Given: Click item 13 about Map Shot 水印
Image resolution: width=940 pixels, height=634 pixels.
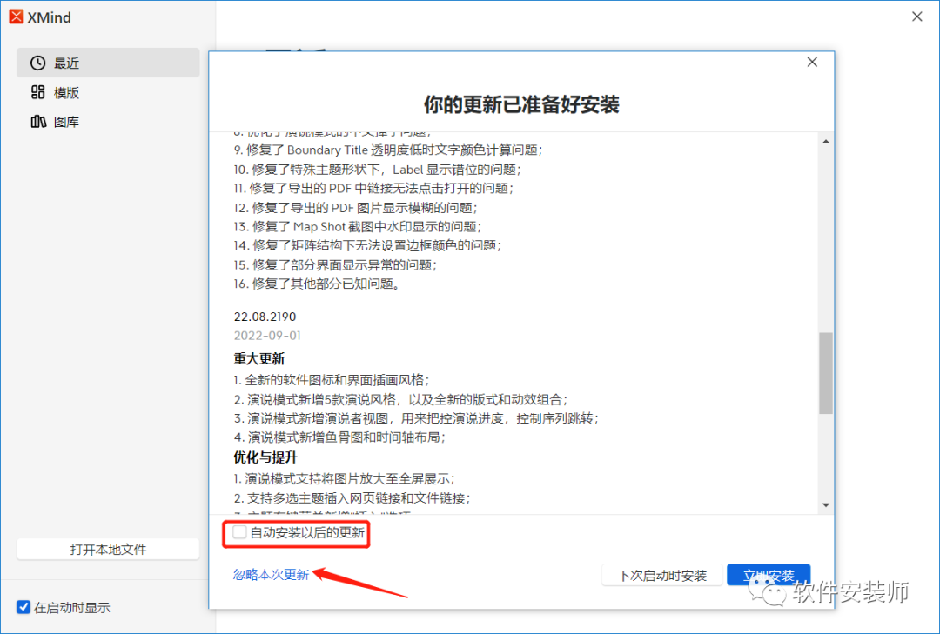Looking at the screenshot, I should coord(358,226).
